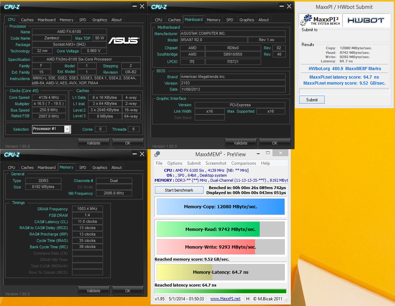Screen dimensions: 395x306
Task: Click the Memory-Latency 64.7 ns bar
Action: 221,272
